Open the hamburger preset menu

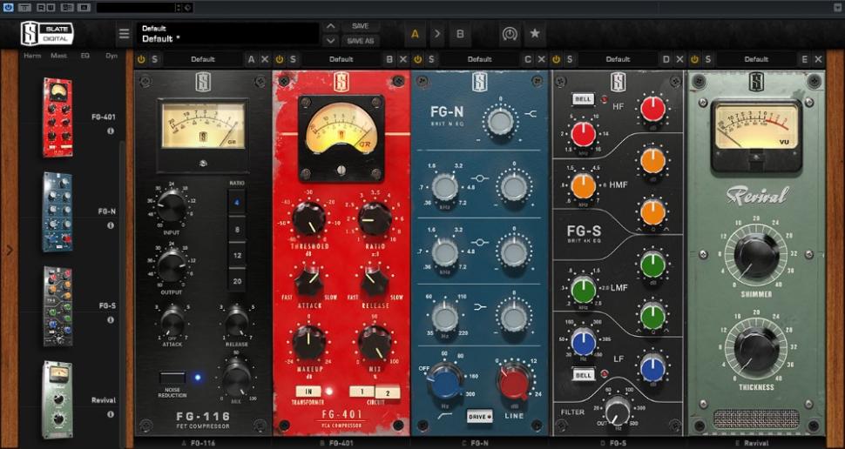click(125, 34)
